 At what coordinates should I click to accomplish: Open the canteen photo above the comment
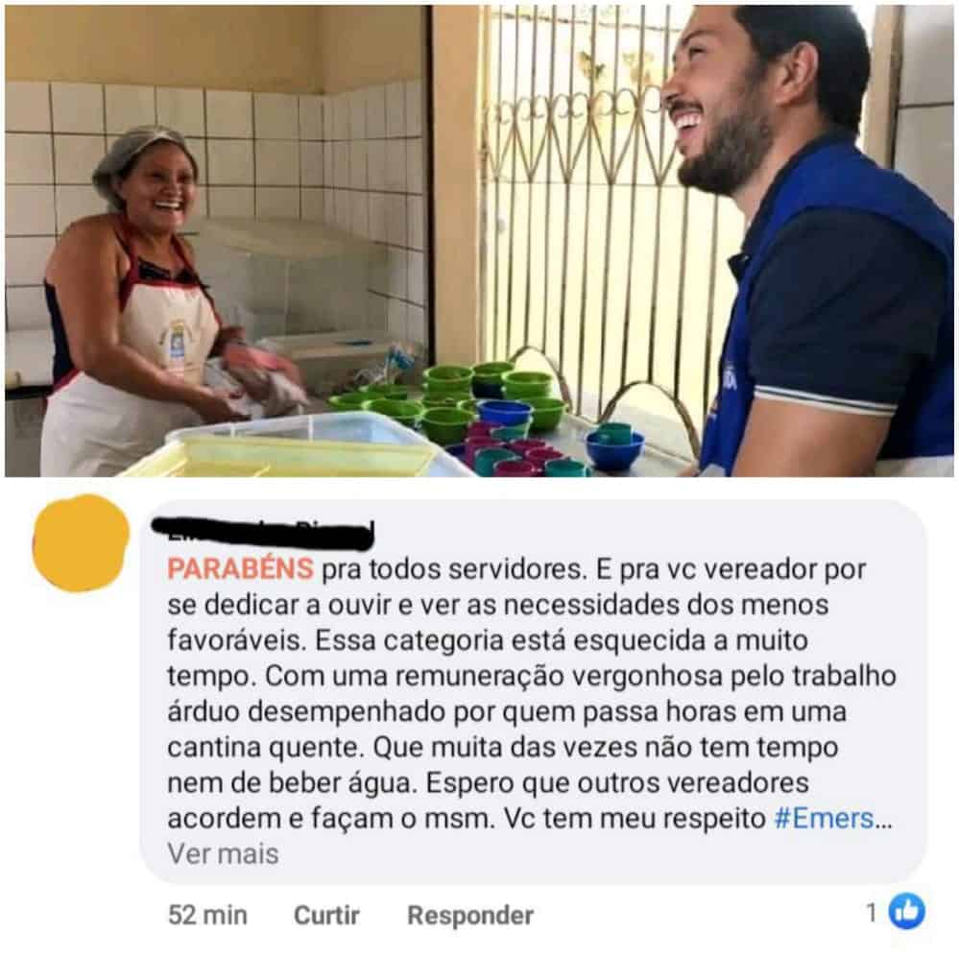tap(480, 241)
